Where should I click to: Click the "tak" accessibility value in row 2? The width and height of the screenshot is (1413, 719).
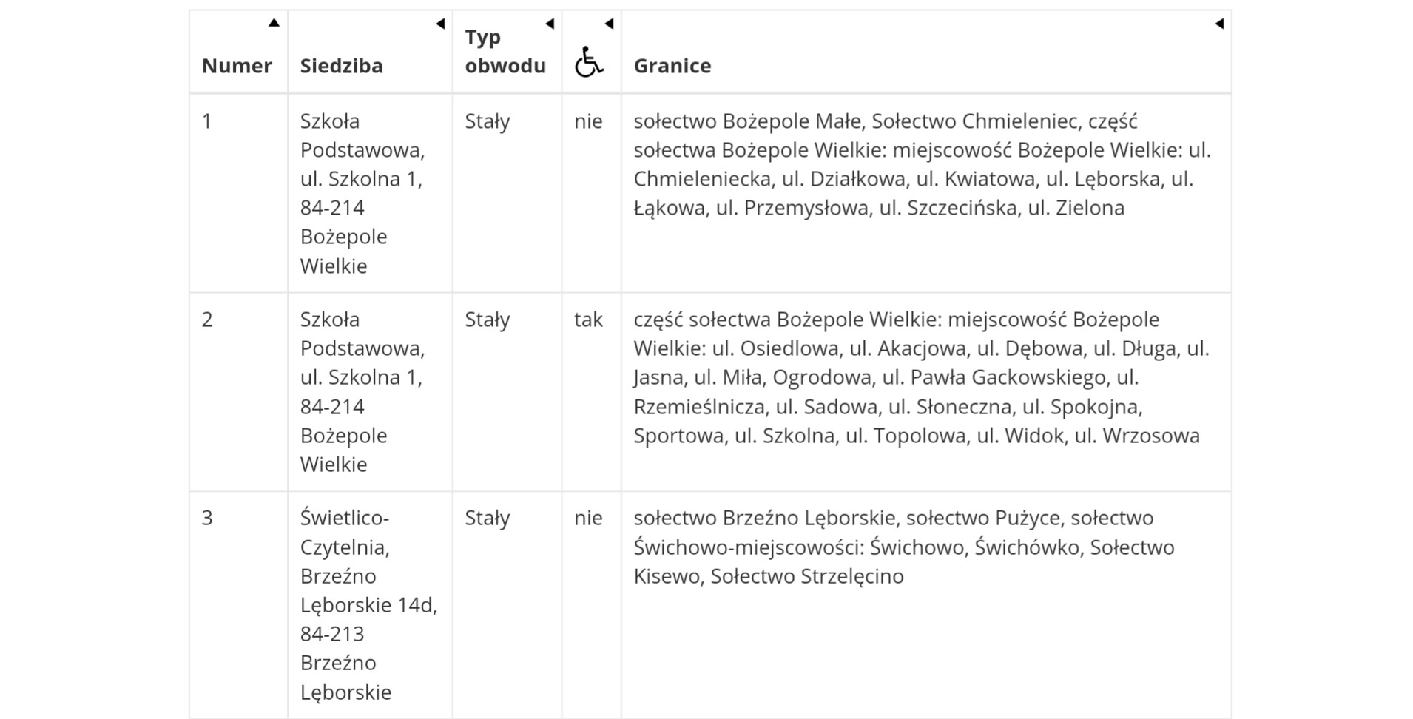click(x=588, y=320)
